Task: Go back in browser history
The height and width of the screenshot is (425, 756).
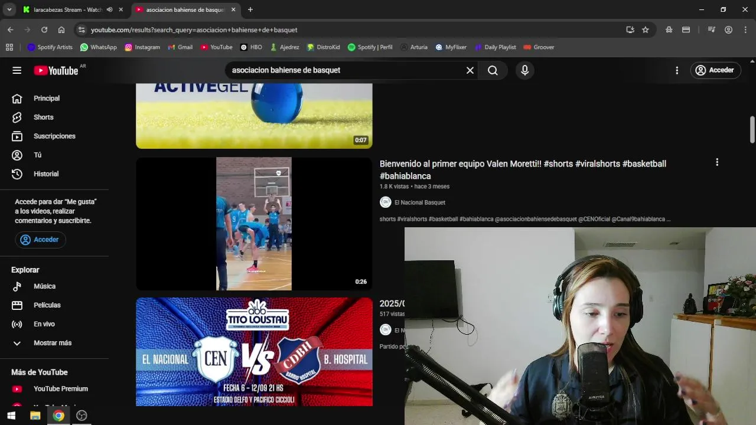Action: [11, 30]
